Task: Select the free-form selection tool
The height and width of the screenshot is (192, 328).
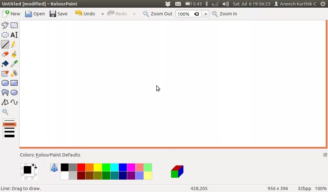Action: pos(5,25)
